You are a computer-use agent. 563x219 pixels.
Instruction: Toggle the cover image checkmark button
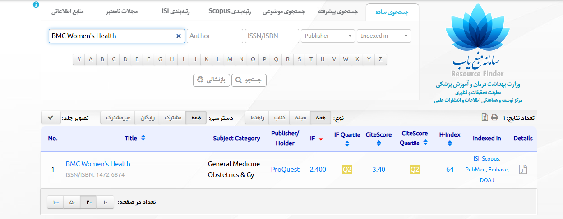pyautogui.click(x=51, y=118)
